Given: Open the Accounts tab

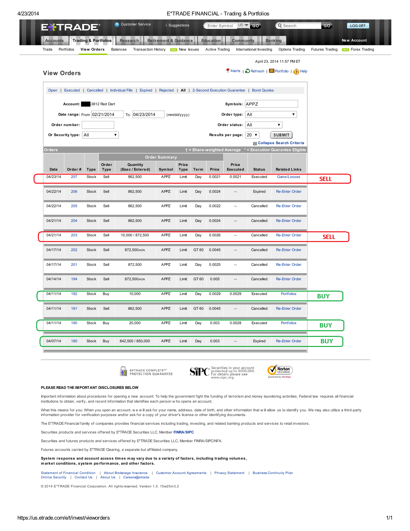Looking at the screenshot, I should pyautogui.click(x=54, y=41).
